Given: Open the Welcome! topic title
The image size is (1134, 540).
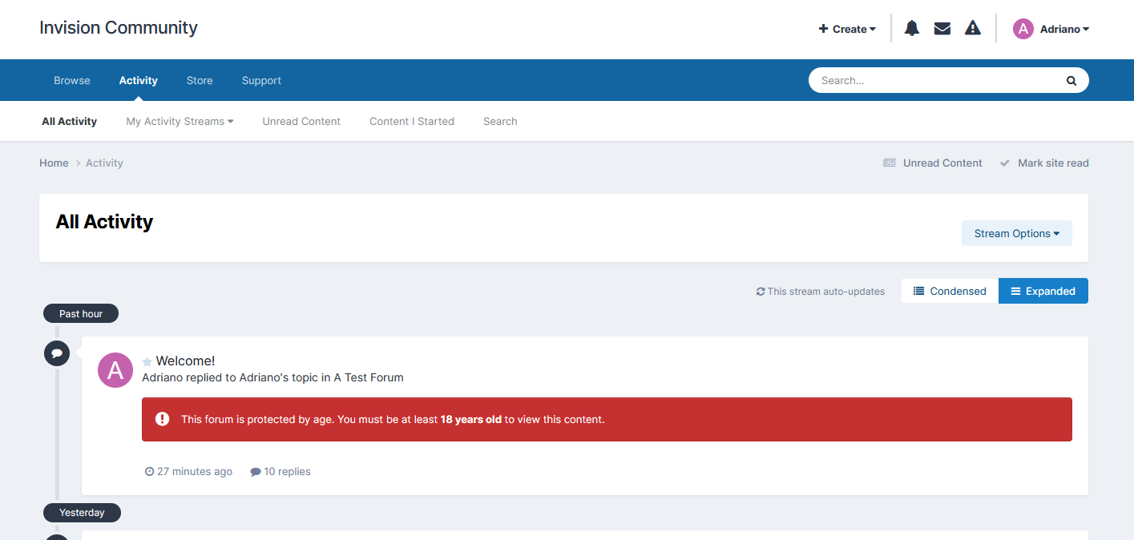Looking at the screenshot, I should 185,361.
